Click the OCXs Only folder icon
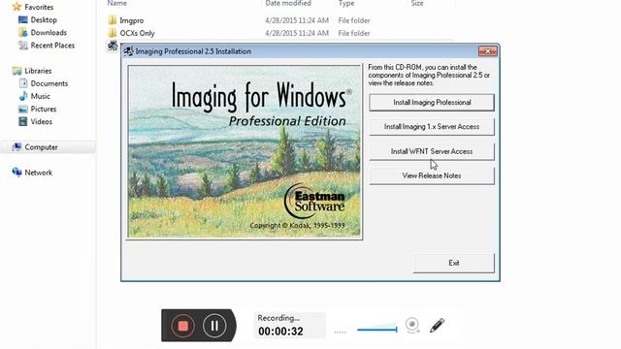 (x=113, y=33)
